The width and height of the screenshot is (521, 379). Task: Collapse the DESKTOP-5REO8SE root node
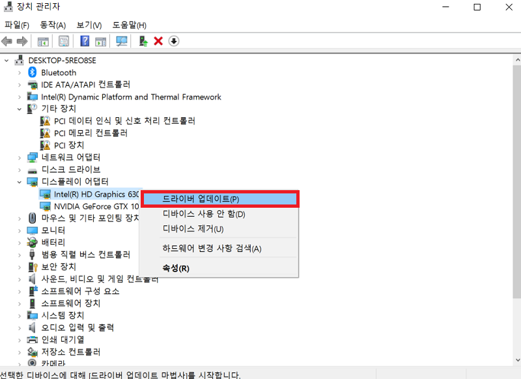[x=7, y=61]
